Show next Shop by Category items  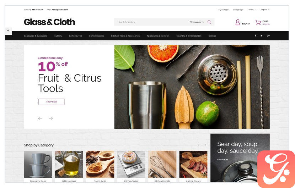pos(205,145)
